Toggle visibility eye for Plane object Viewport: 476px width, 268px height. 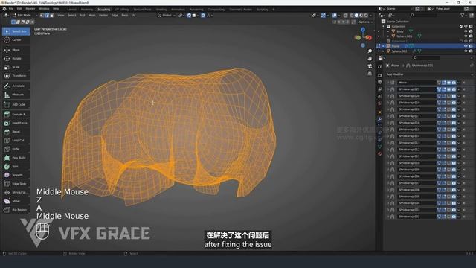pos(466,46)
